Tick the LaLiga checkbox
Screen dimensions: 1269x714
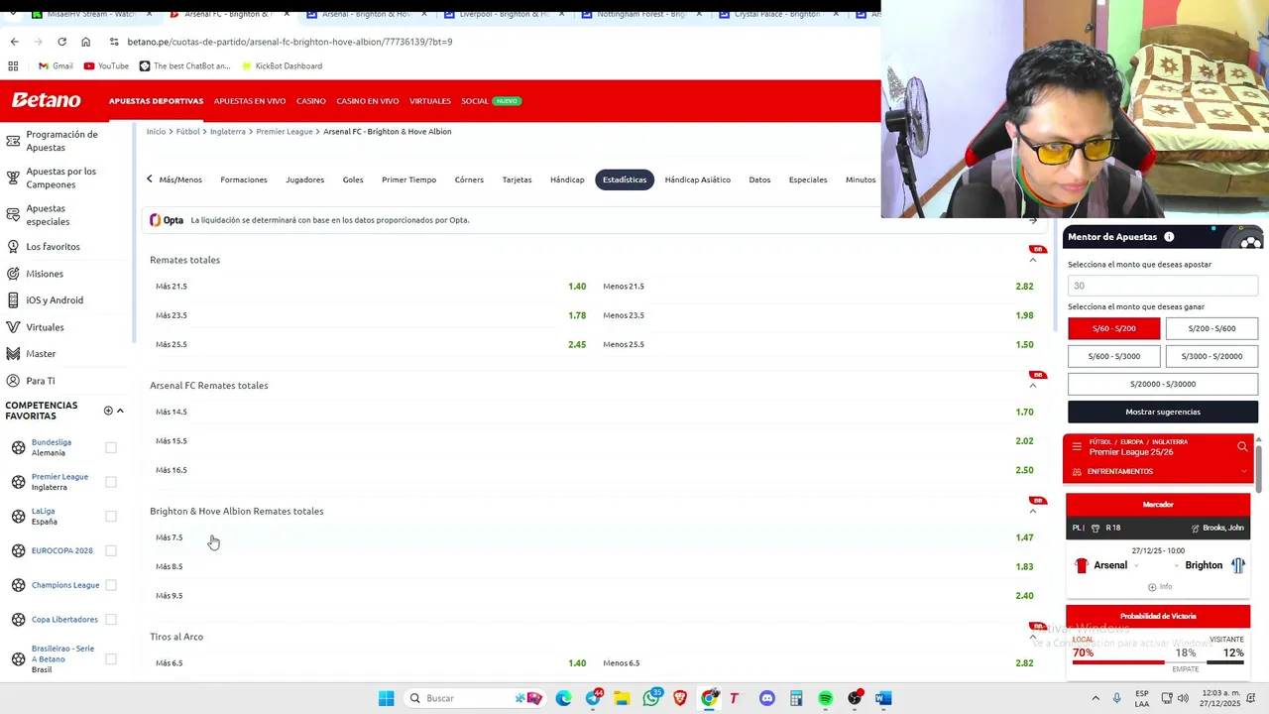pyautogui.click(x=111, y=516)
